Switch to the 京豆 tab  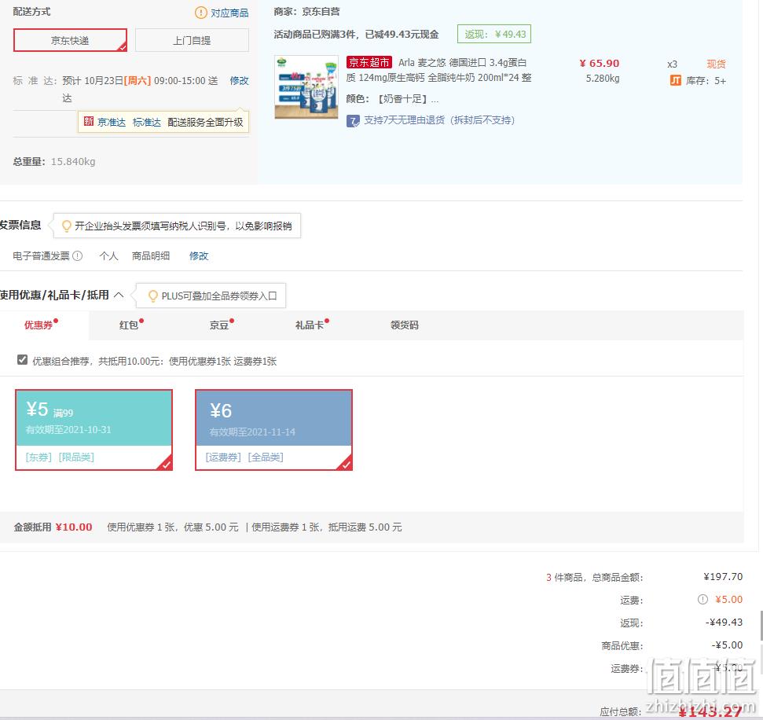(219, 325)
